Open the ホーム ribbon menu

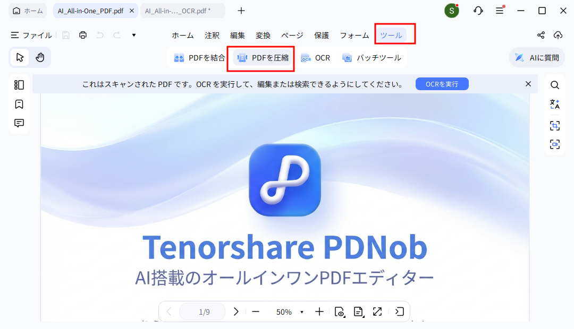pyautogui.click(x=183, y=36)
